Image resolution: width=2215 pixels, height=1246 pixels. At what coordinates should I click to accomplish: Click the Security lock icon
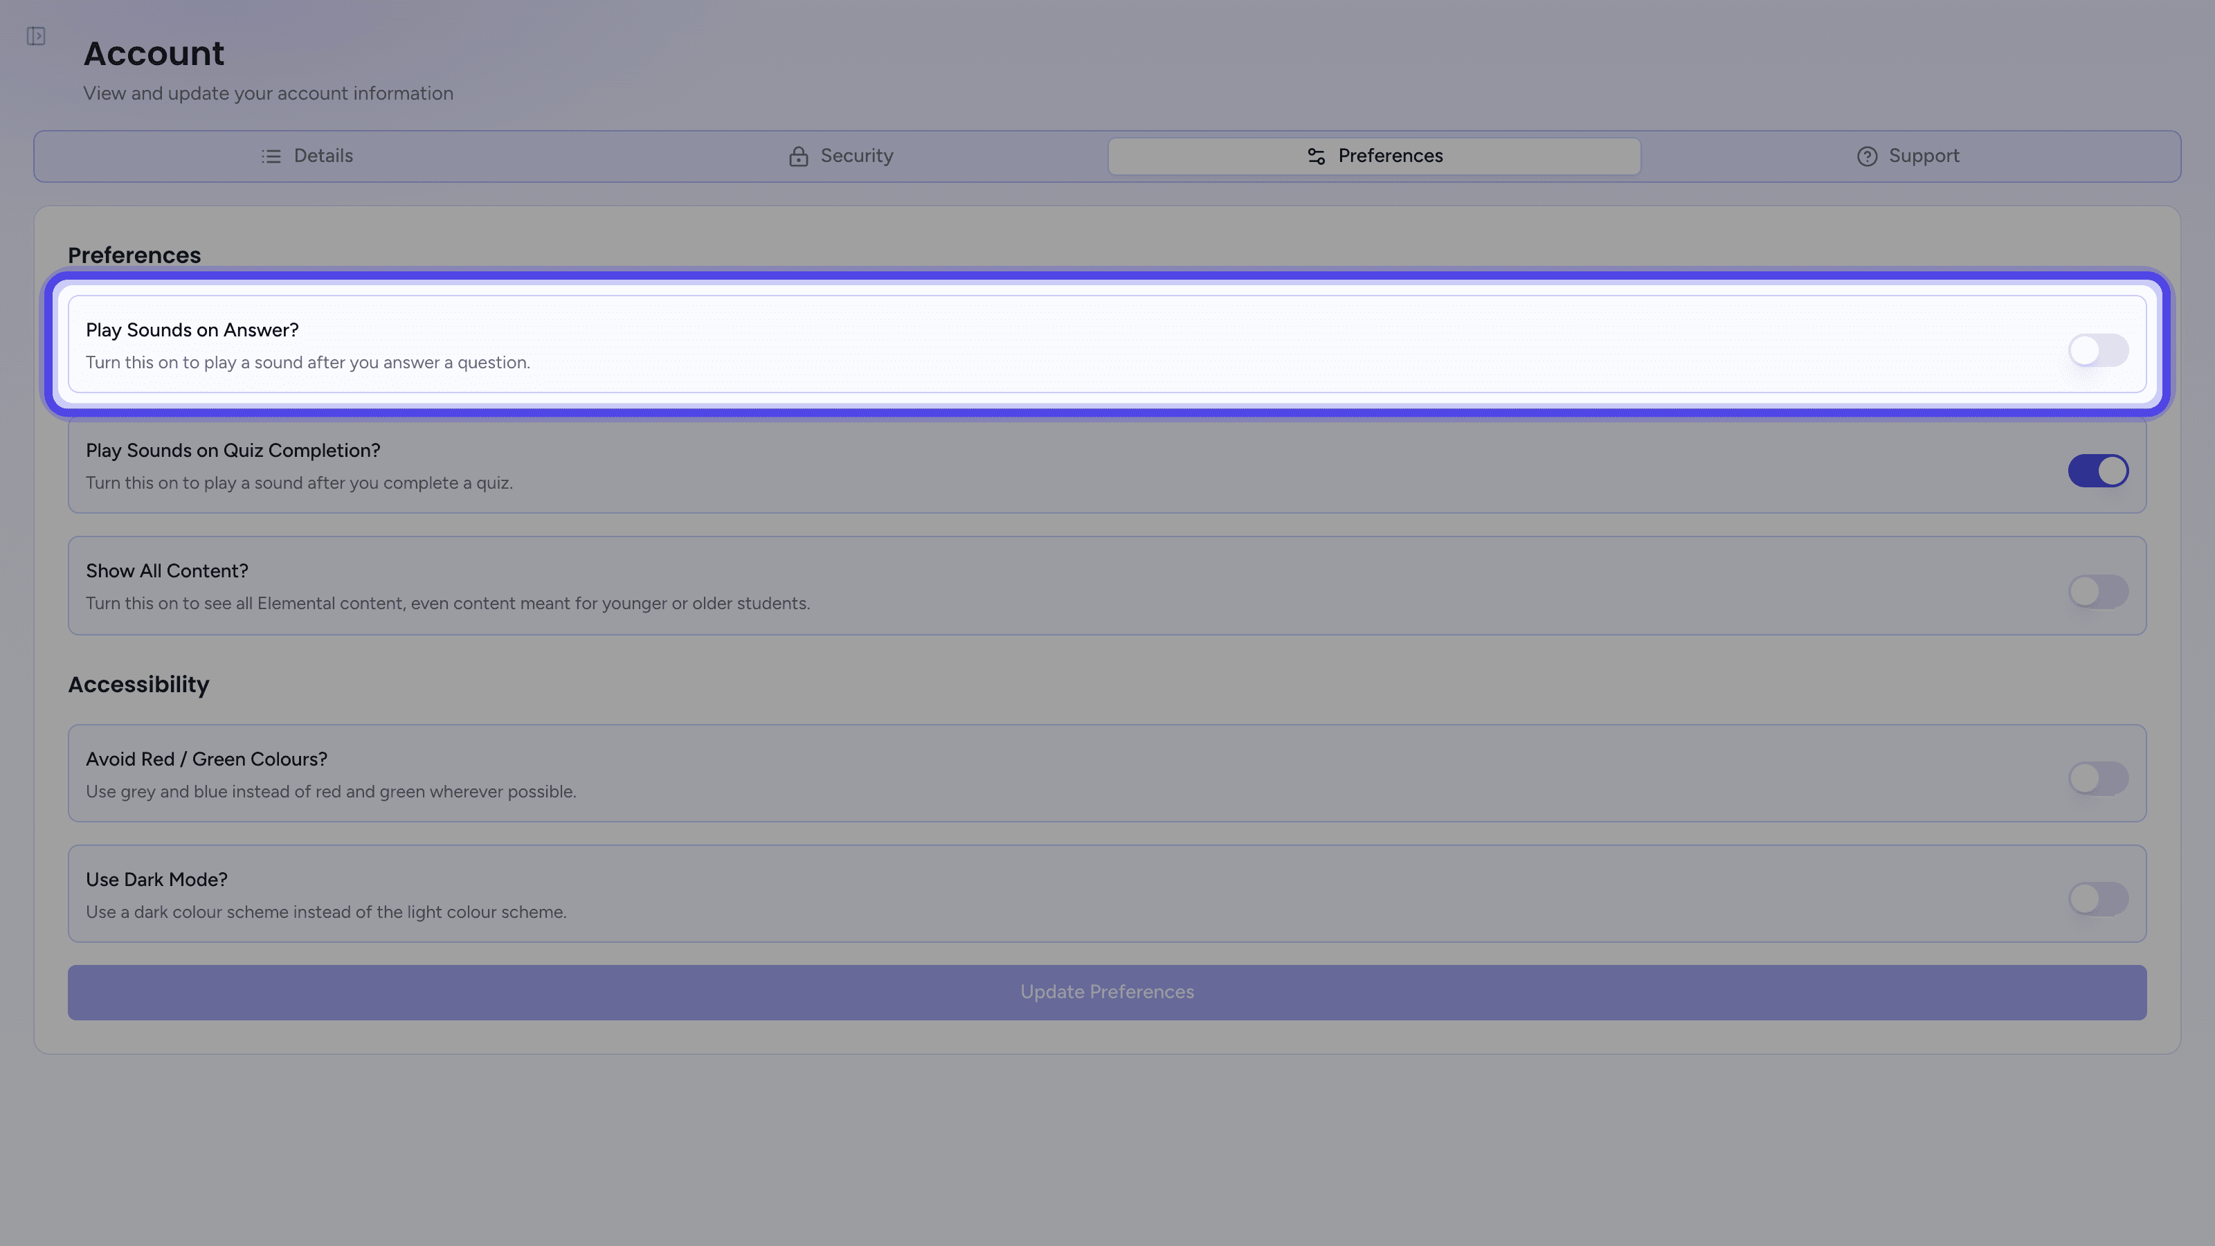tap(798, 156)
